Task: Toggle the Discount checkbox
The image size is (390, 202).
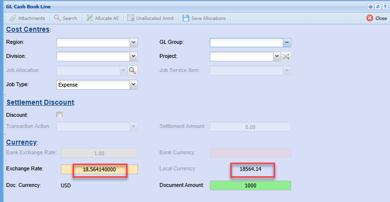Action: 59,115
